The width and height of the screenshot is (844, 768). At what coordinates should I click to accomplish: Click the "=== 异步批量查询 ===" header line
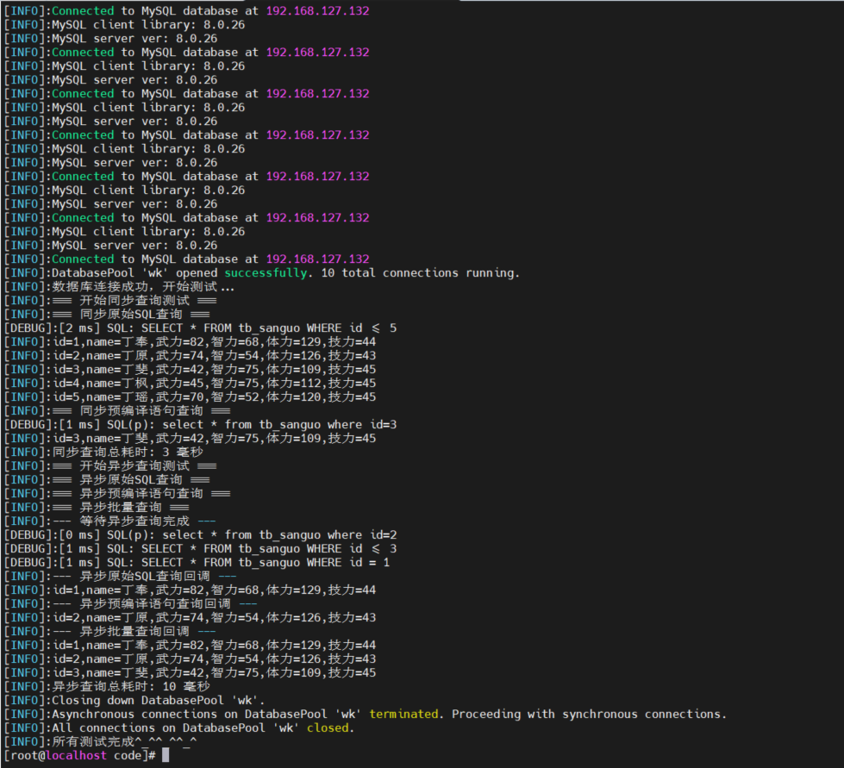tap(97, 508)
